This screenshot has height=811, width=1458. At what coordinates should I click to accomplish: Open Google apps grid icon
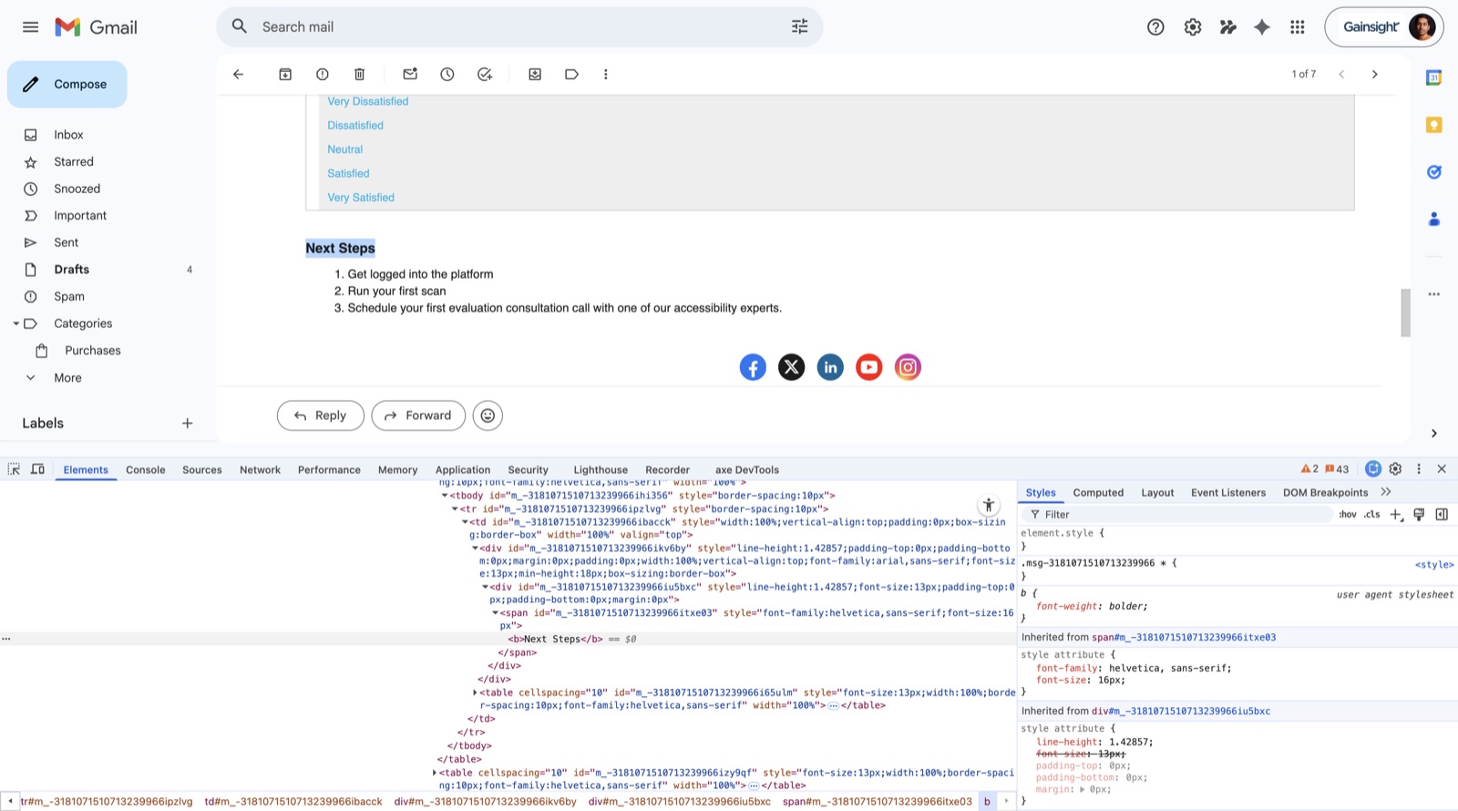point(1298,26)
